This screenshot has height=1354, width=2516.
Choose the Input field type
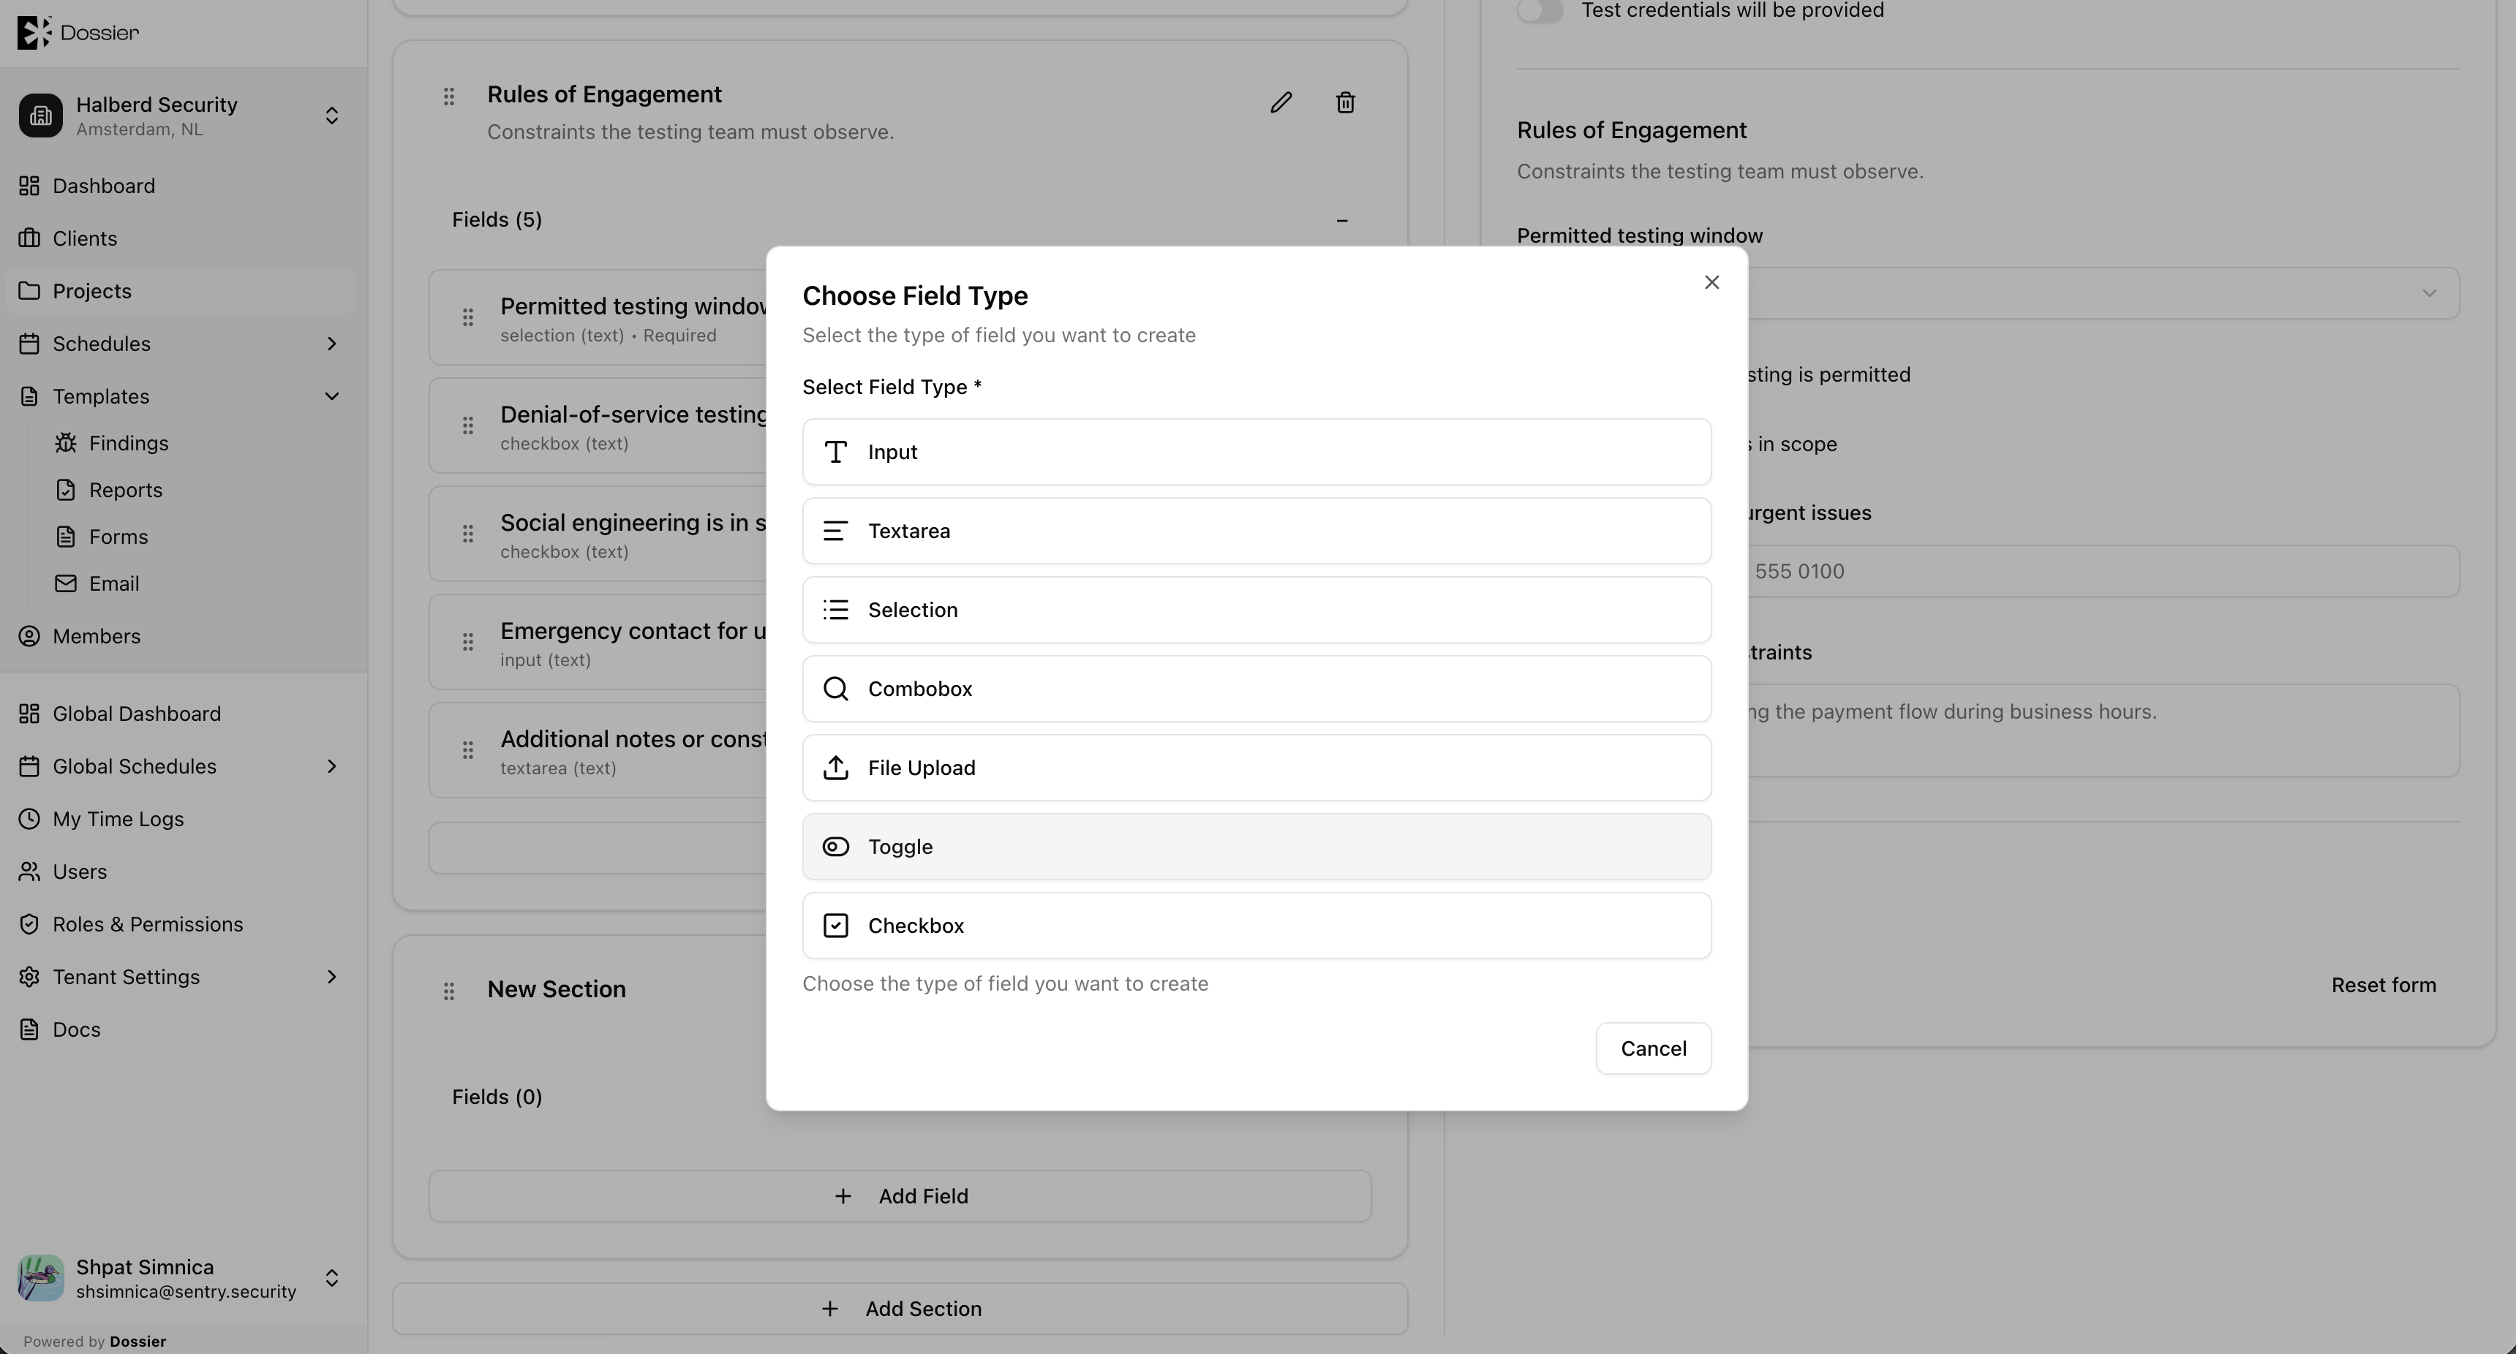click(1256, 452)
